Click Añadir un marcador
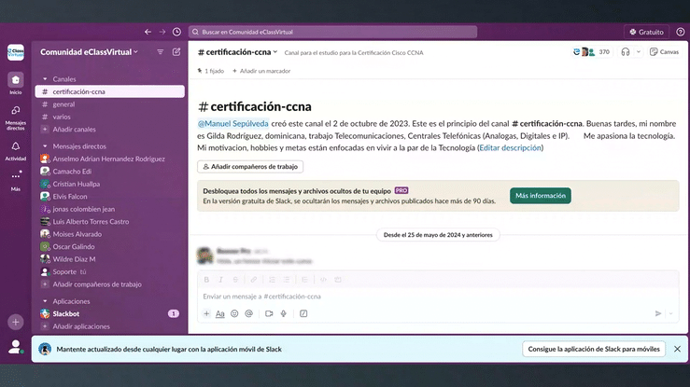 (261, 71)
